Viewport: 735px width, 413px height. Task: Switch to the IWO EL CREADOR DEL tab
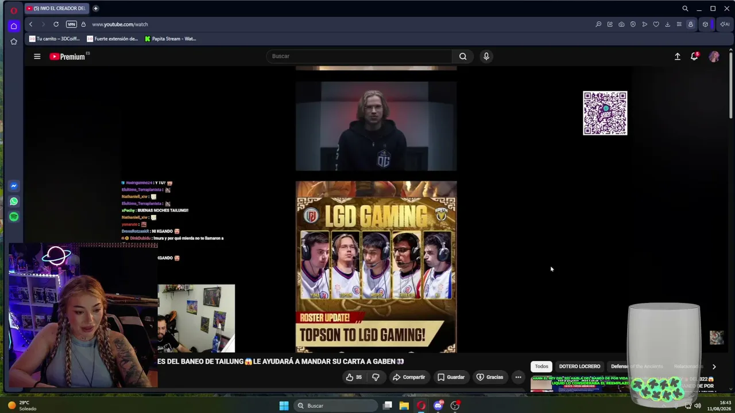click(56, 9)
